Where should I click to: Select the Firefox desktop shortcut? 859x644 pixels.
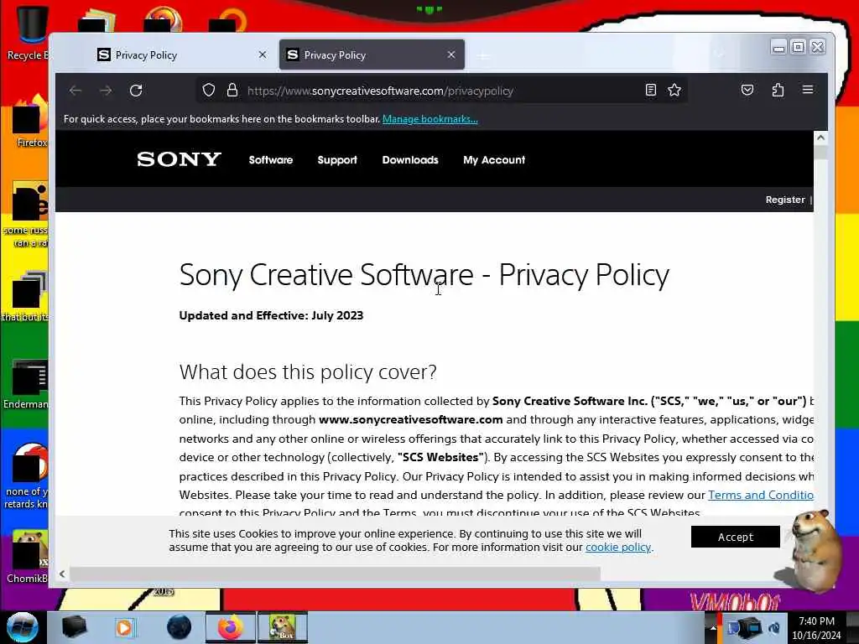[x=30, y=122]
